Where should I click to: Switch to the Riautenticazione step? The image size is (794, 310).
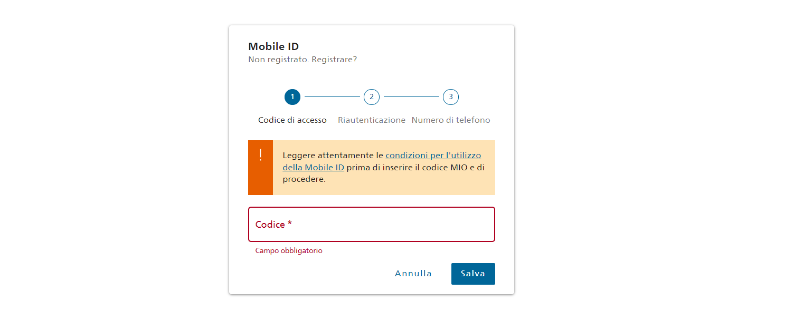point(372,120)
